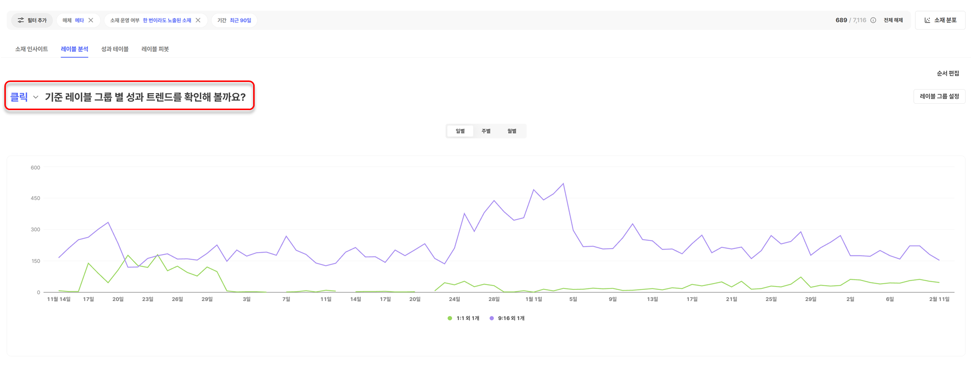971x367 pixels.
Task: Click the scatter chart icon in 소재 분포
Action: tap(927, 20)
